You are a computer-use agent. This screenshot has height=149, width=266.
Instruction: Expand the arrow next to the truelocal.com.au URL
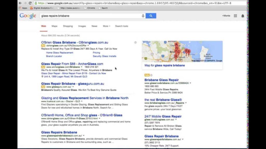pyautogui.click(x=82, y=101)
